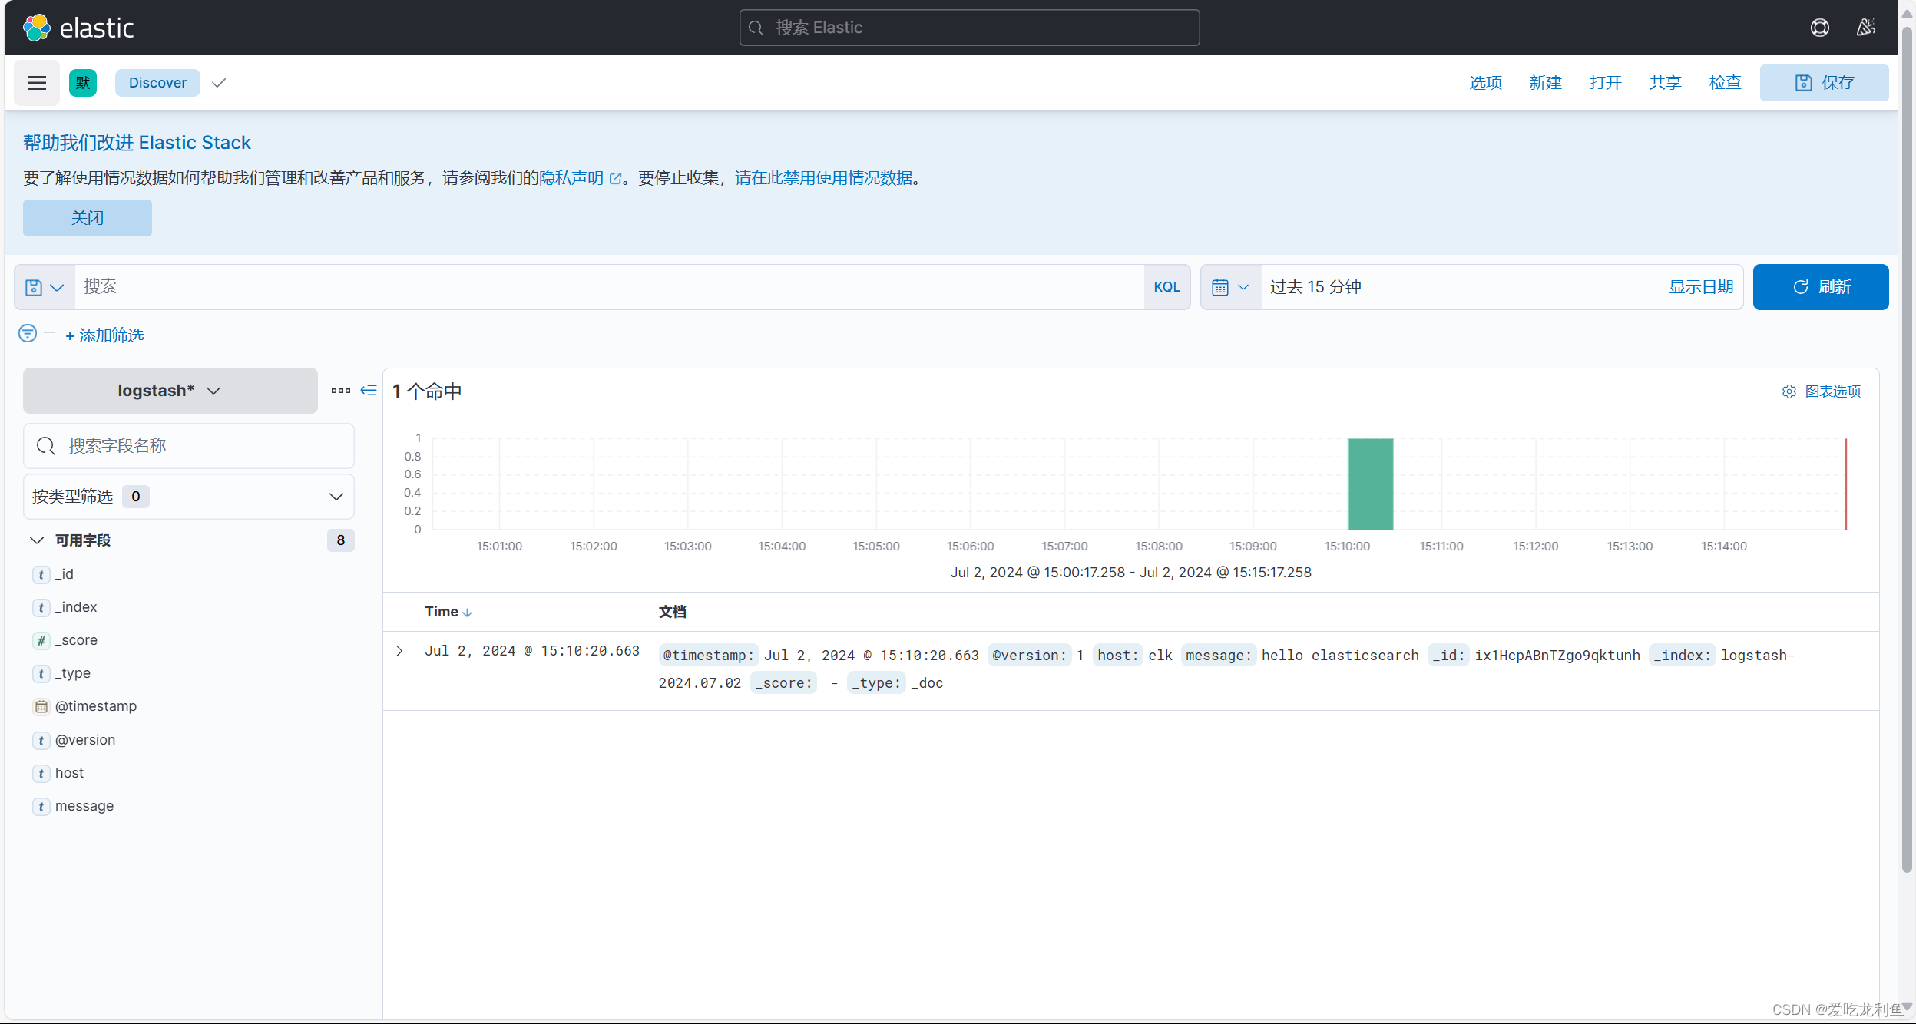Click the show dates link

coord(1701,287)
